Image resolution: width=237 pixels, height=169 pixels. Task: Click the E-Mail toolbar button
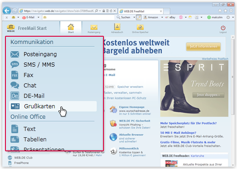pyautogui.click(x=29, y=17)
